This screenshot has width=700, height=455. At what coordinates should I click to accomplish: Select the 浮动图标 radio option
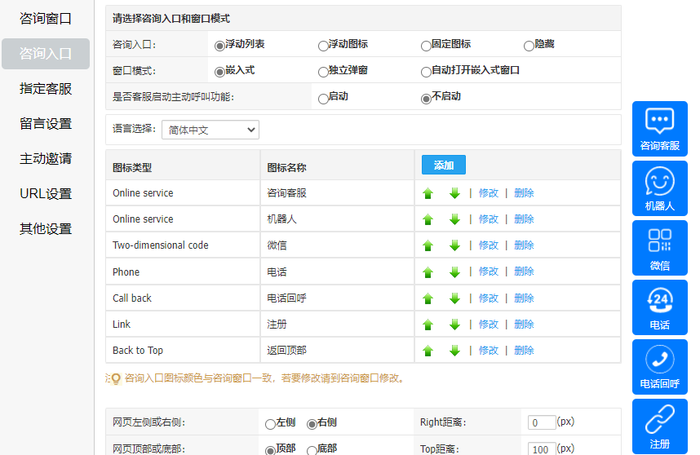[x=323, y=46]
